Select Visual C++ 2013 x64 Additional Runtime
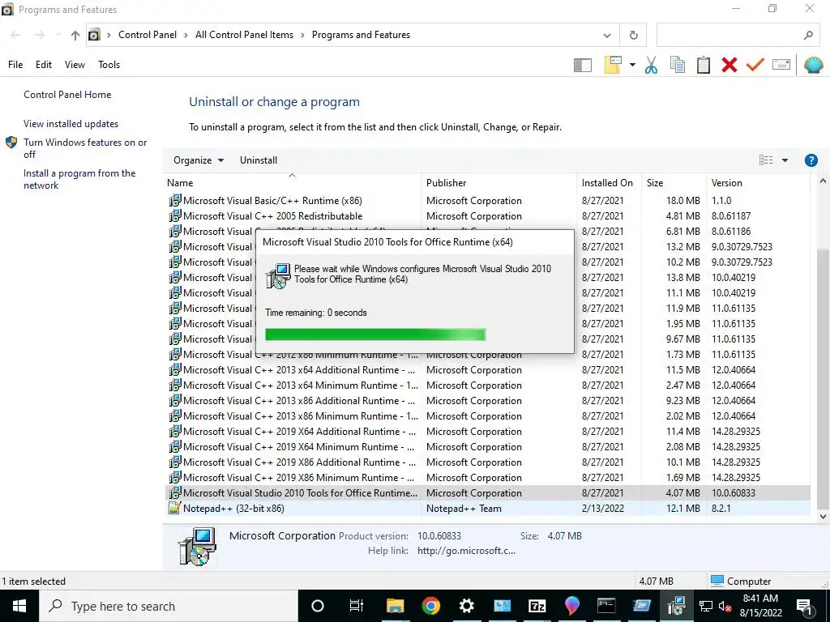Viewport: 830px width, 622px height. pyautogui.click(x=487, y=370)
